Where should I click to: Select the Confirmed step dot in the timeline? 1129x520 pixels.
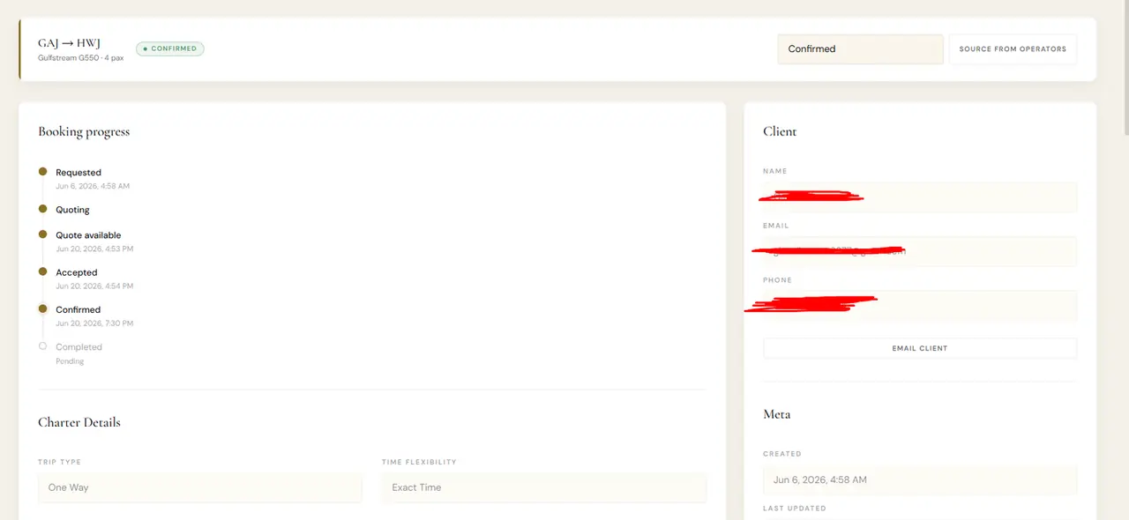(42, 309)
